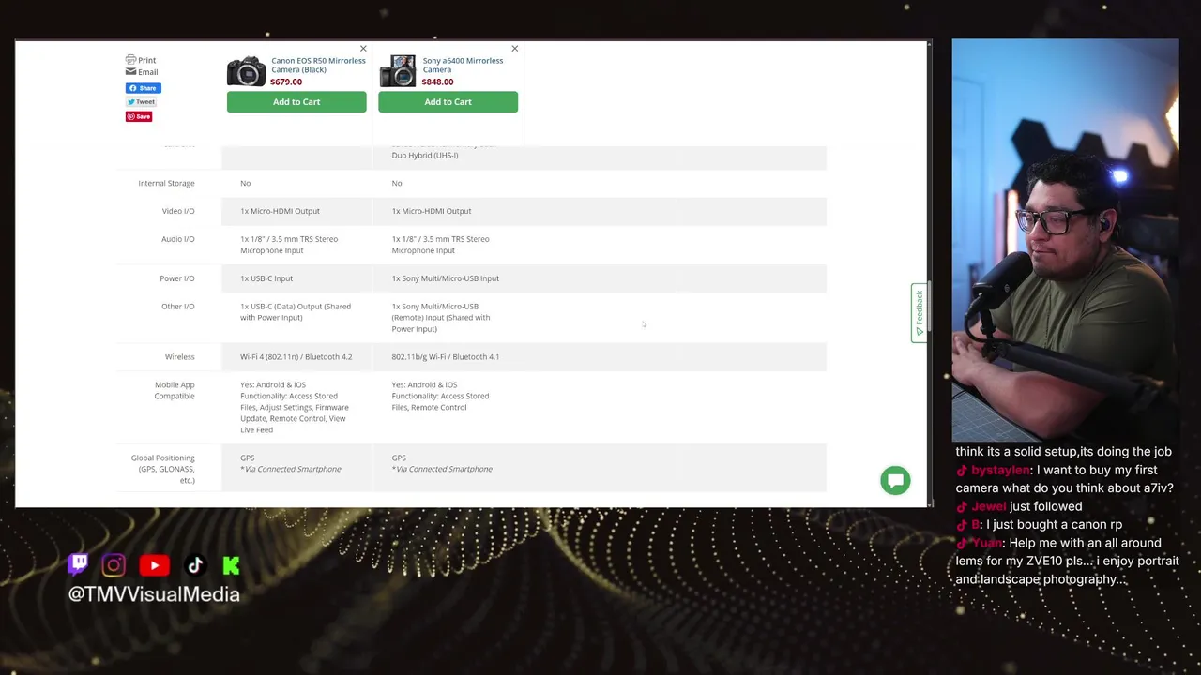This screenshot has width=1201, height=675.
Task: Click the Video I/O row label
Action: (178, 211)
